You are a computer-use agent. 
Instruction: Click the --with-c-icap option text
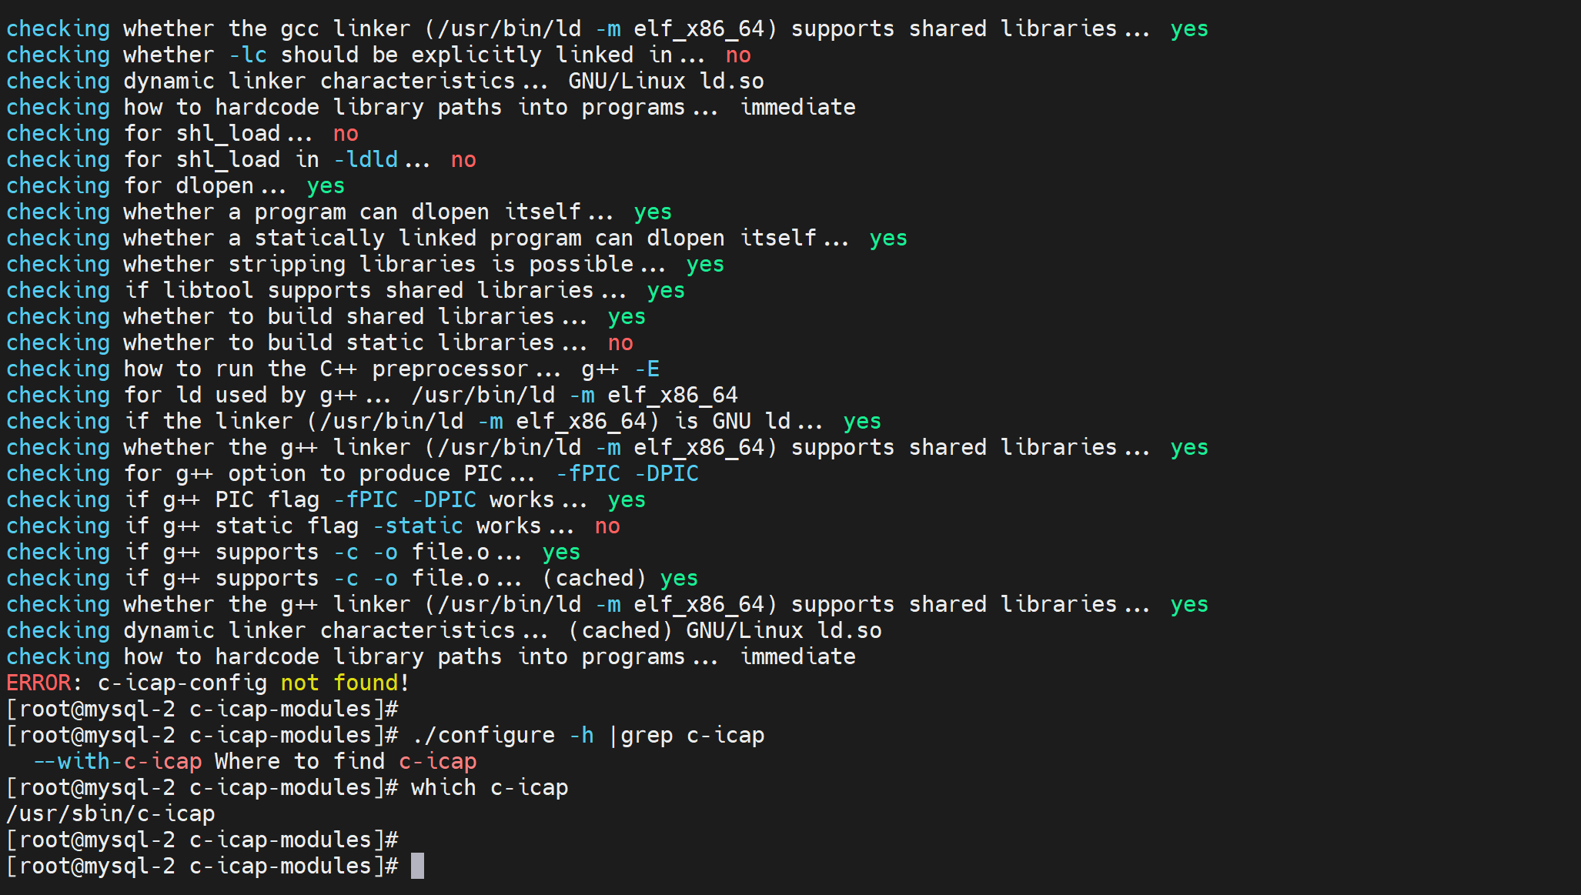(x=117, y=761)
